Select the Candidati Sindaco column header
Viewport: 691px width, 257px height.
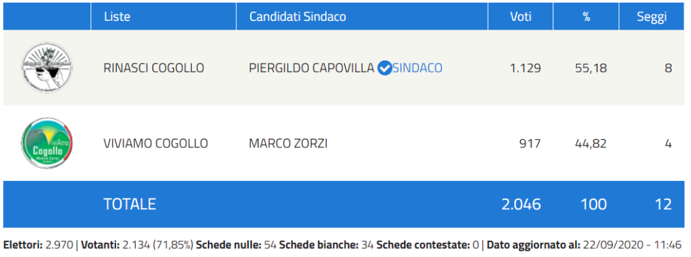click(x=298, y=17)
